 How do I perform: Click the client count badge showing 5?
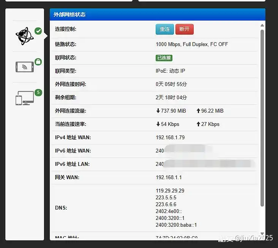pos(38,92)
